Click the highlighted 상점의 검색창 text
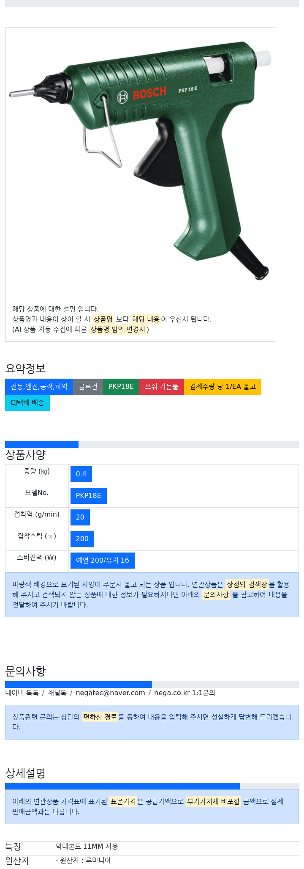304x869 pixels. (x=247, y=585)
